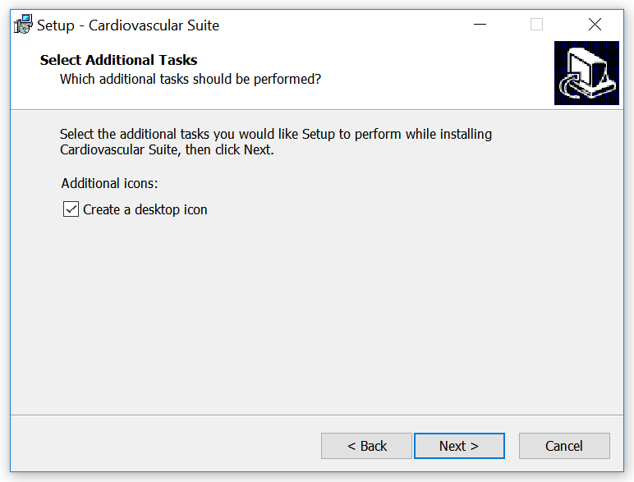
Task: Proceed by pressing Next
Action: (458, 446)
